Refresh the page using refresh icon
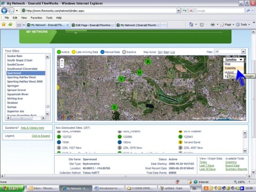 tap(185, 11)
